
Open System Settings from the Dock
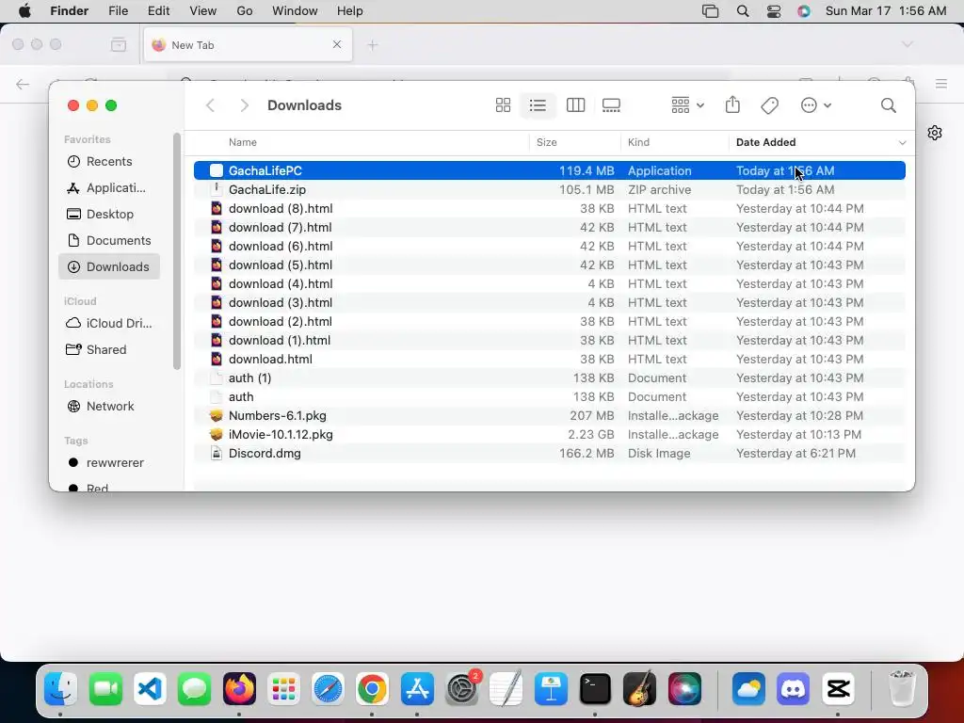click(x=461, y=689)
